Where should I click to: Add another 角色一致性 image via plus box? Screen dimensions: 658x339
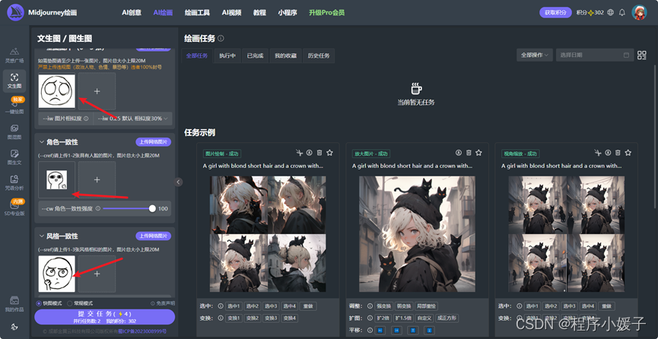pos(97,179)
